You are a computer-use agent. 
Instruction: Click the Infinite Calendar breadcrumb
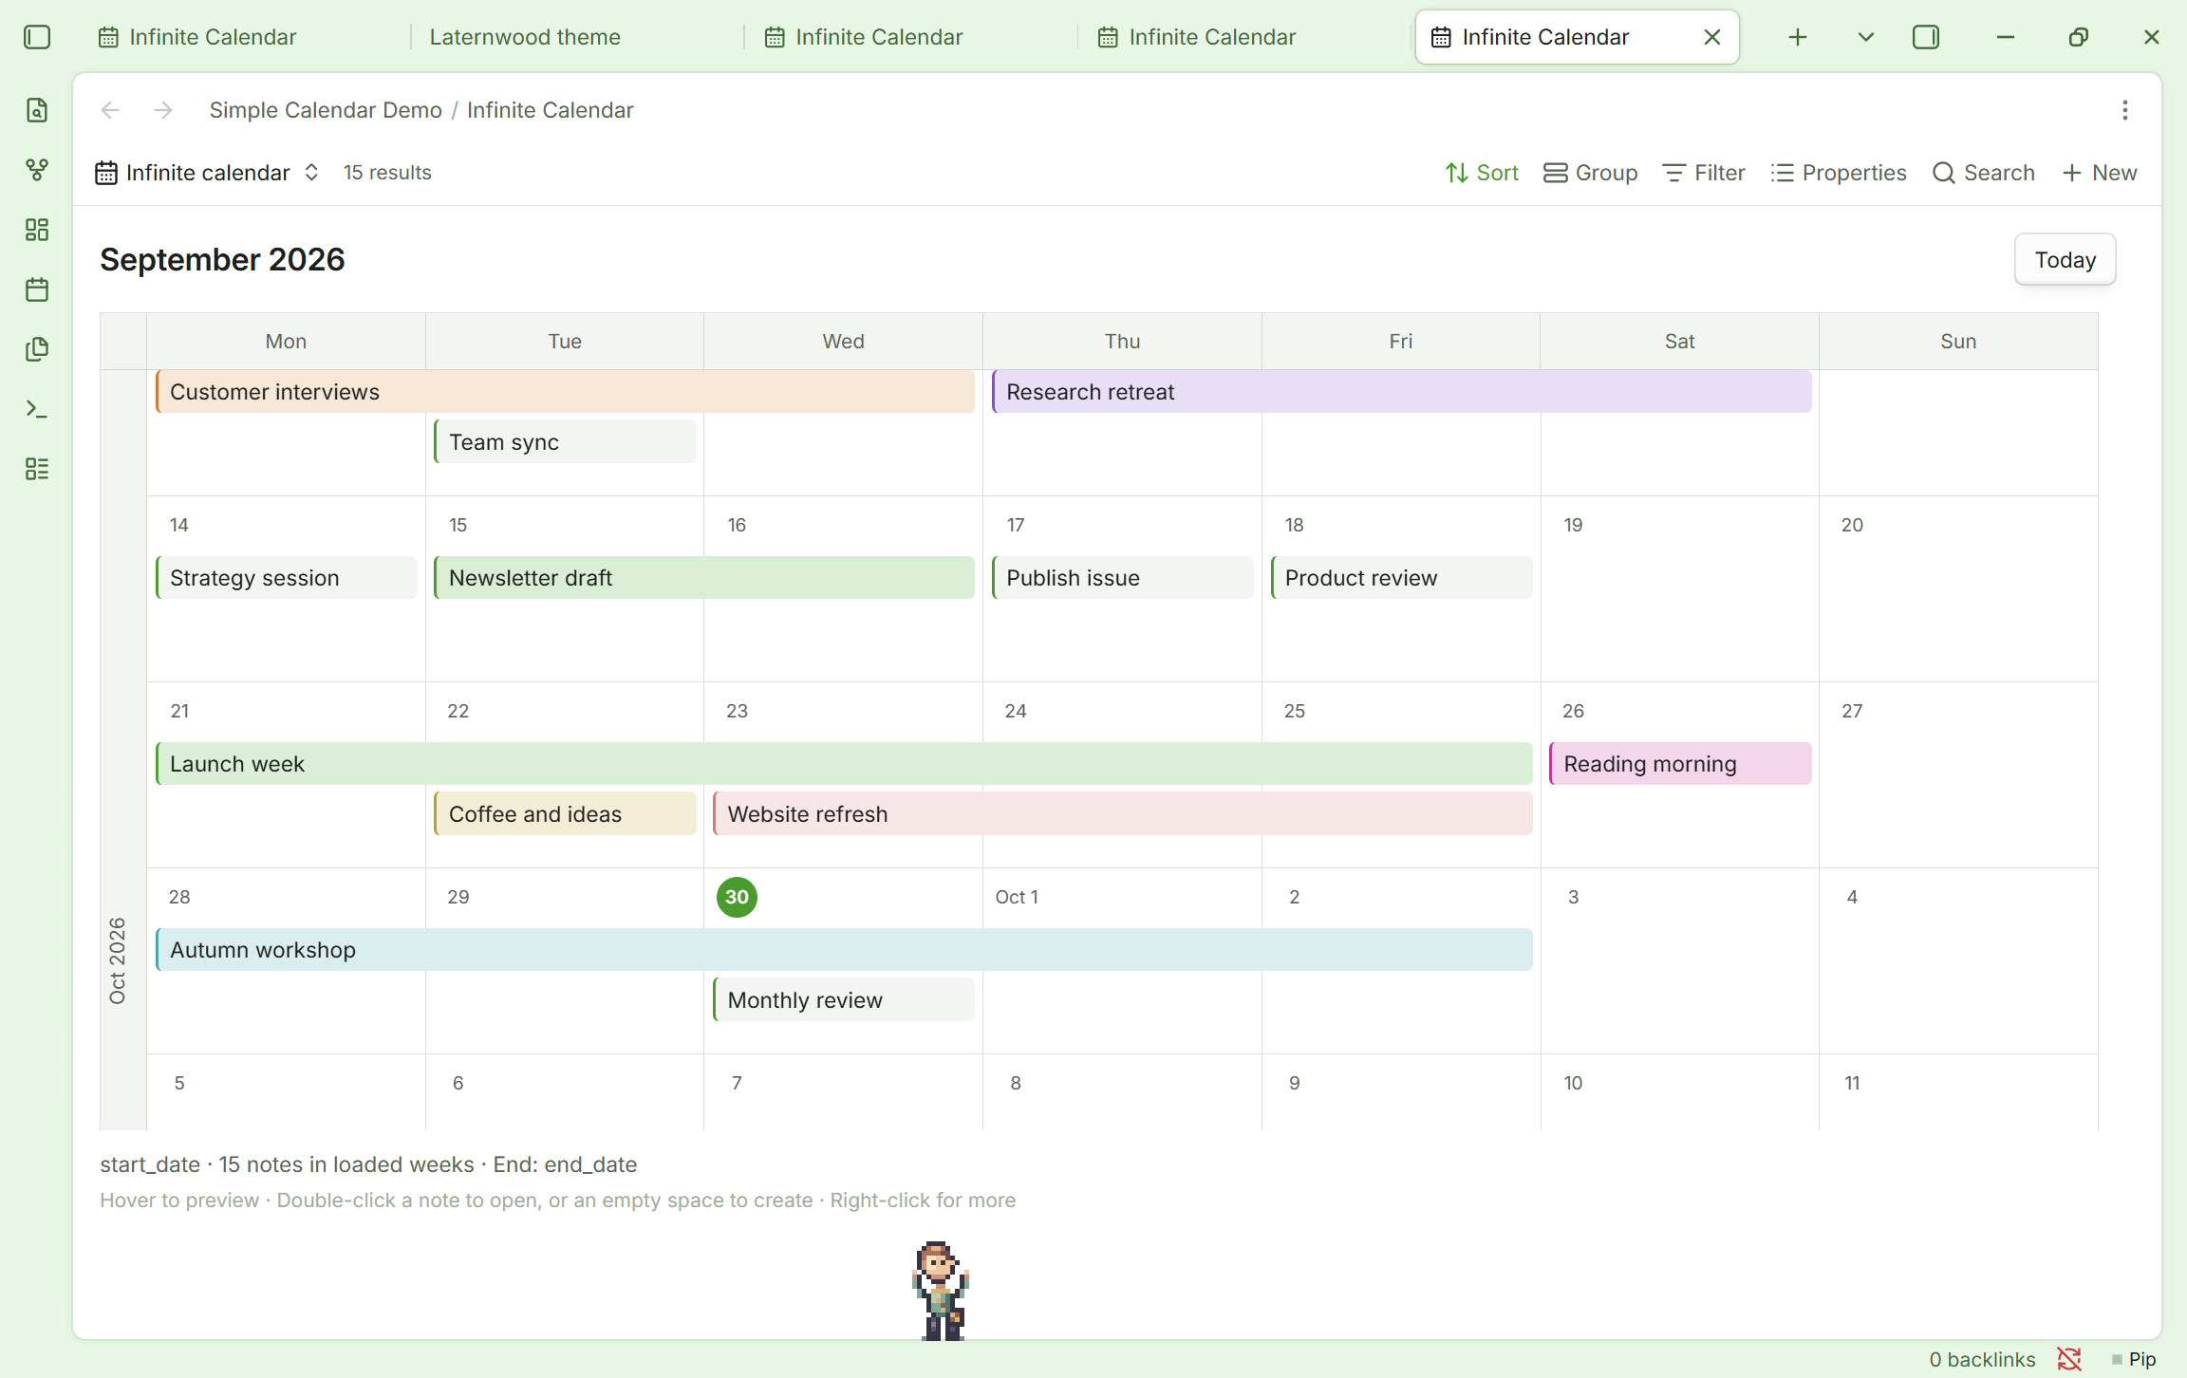(551, 110)
